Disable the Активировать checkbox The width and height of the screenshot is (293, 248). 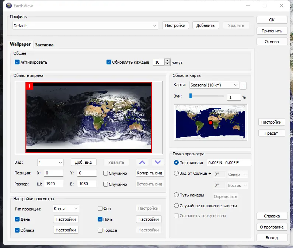17,62
